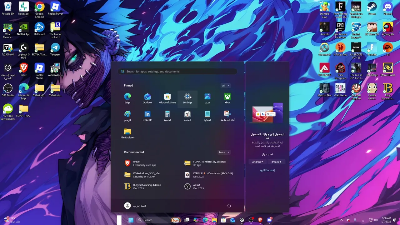Open recommended KEEP UP Dandadan video
This screenshot has height=225, width=400.
click(x=210, y=175)
